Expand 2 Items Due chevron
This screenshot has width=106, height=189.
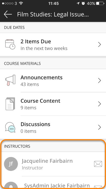tap(99, 44)
